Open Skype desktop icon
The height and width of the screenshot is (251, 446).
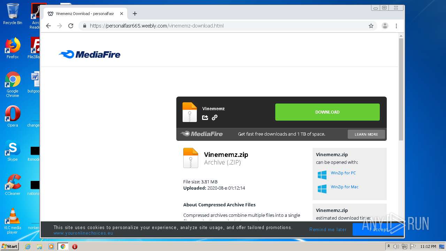(13, 151)
